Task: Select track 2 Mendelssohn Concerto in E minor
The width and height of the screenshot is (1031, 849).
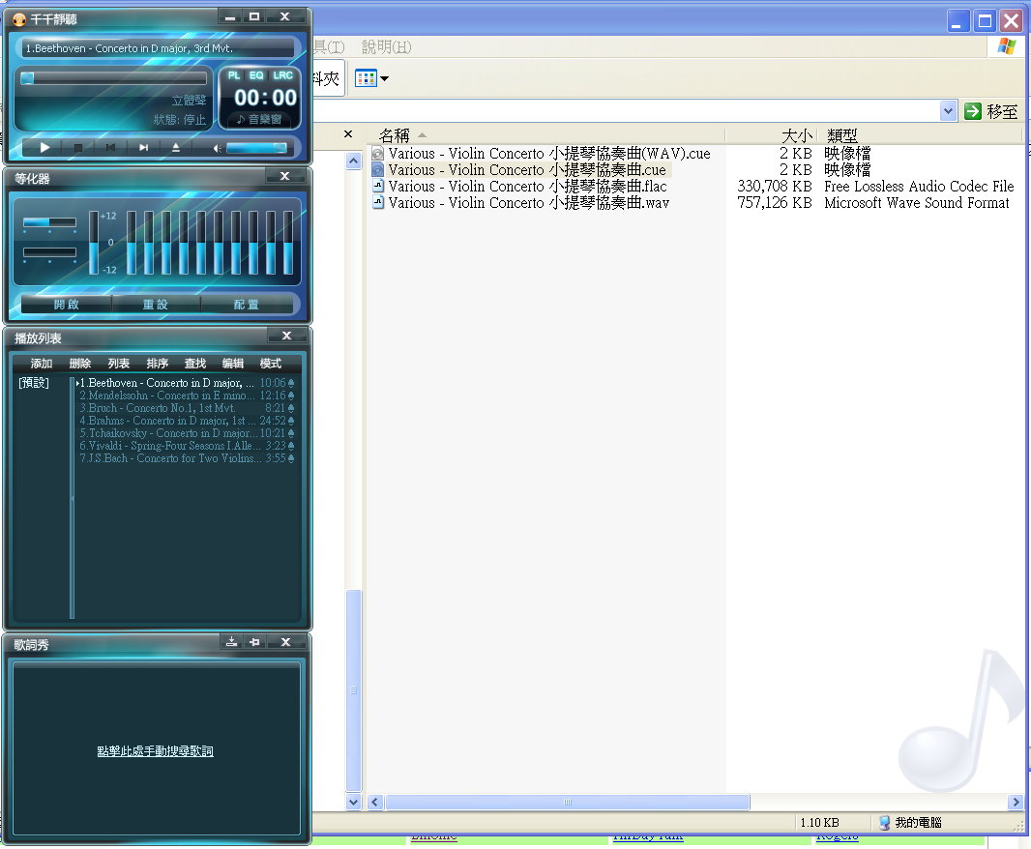Action: (186, 395)
